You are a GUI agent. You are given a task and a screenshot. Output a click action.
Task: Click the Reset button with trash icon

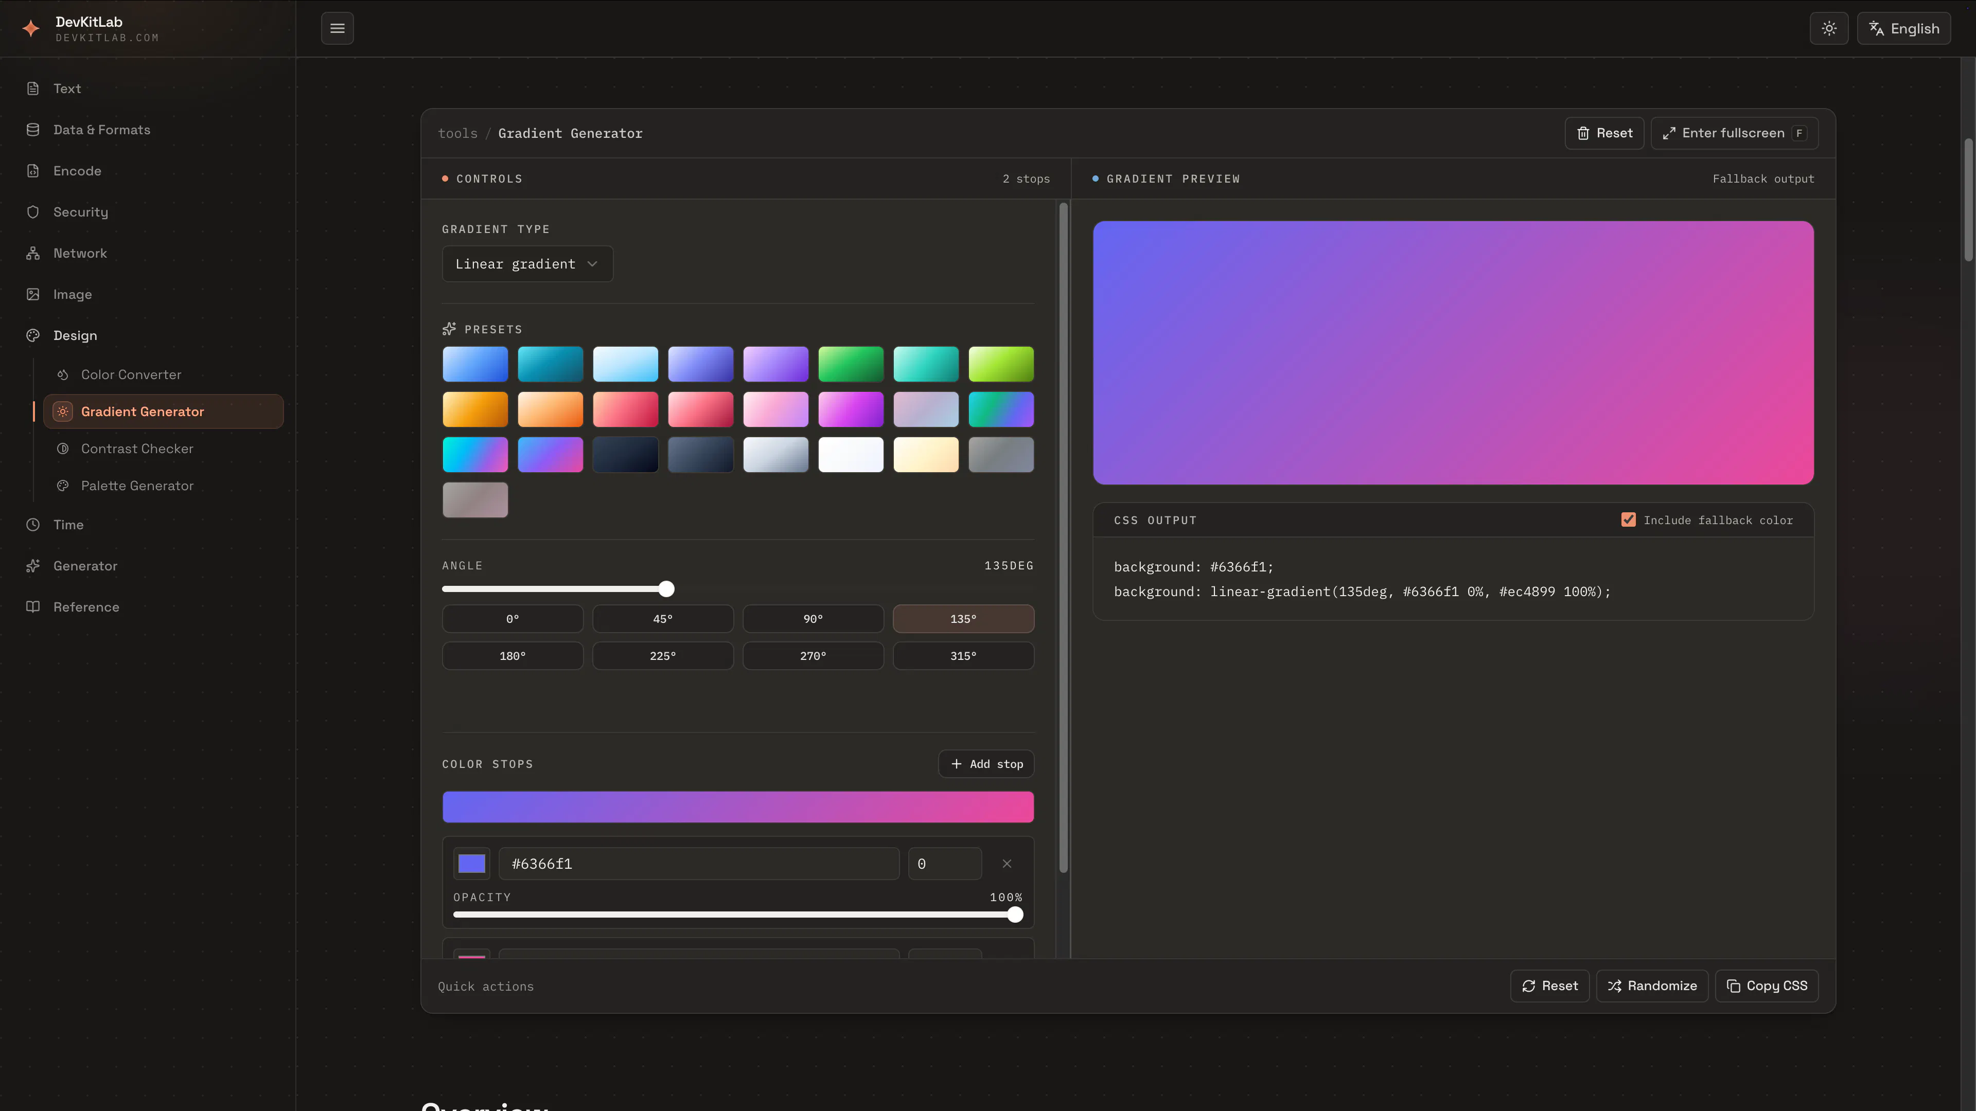(x=1604, y=133)
